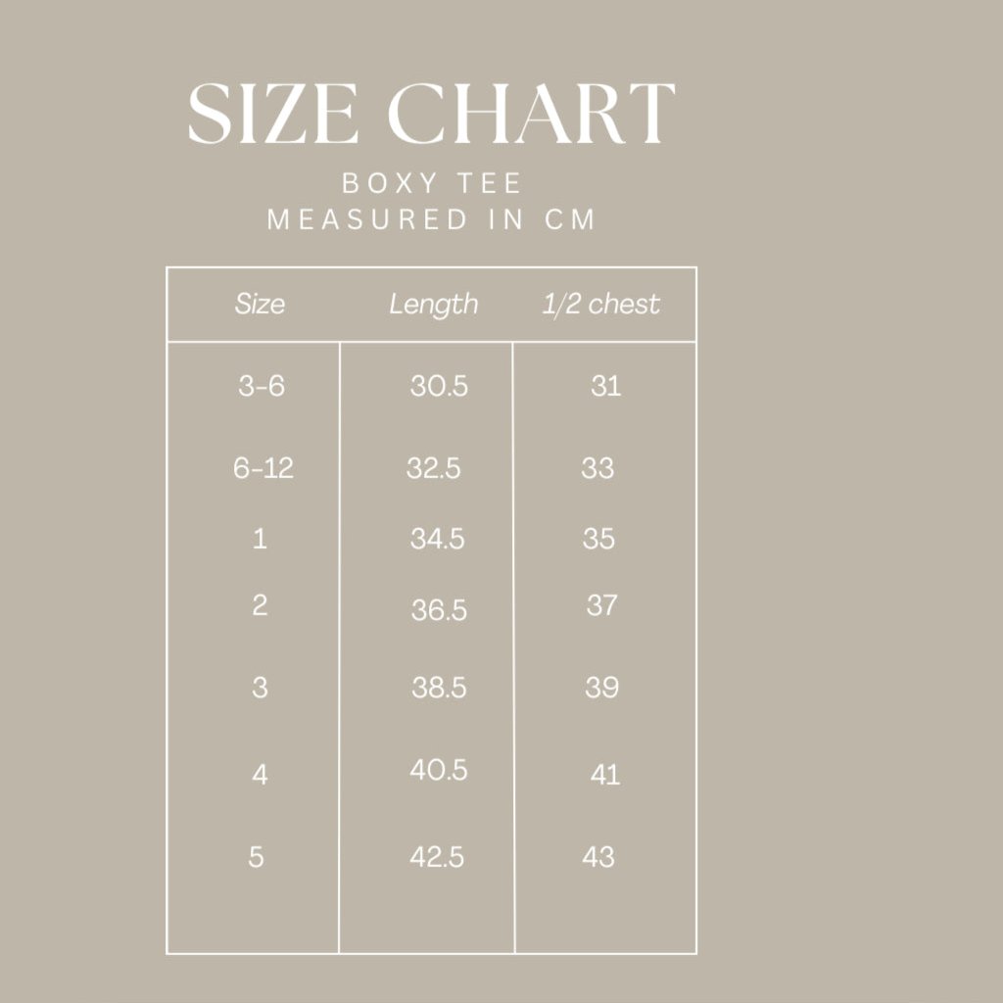Select the Length column header
This screenshot has width=1003, height=1003.
click(x=434, y=305)
